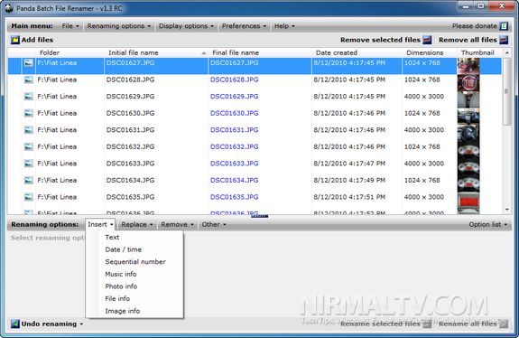
Task: Click the Add files button label
Action: click(37, 40)
